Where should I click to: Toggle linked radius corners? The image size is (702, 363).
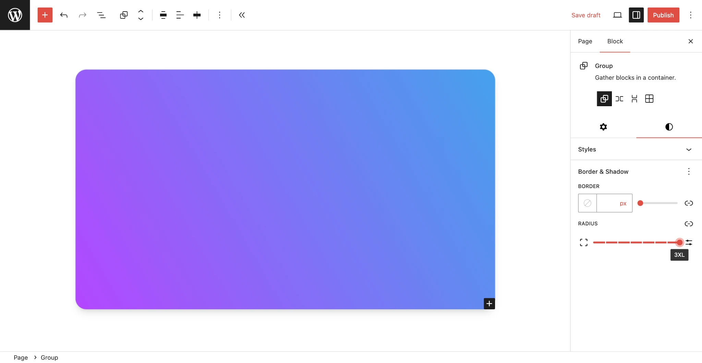click(x=689, y=224)
